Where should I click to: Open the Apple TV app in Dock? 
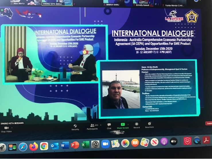click(174, 141)
